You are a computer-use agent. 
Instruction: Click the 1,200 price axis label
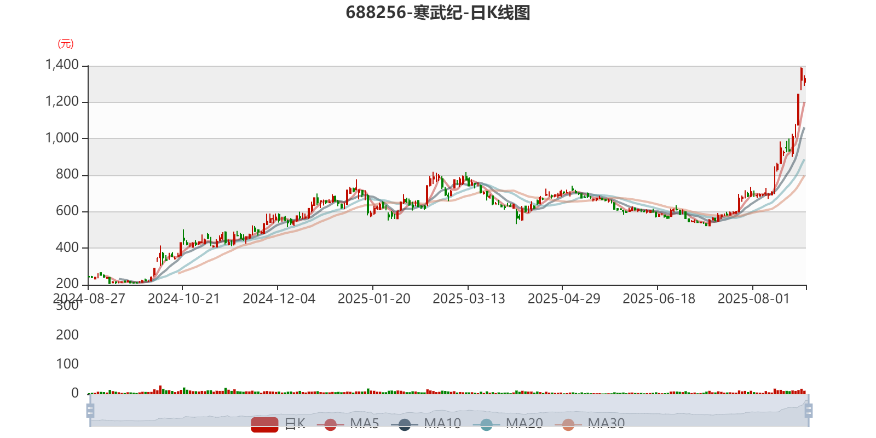[62, 102]
